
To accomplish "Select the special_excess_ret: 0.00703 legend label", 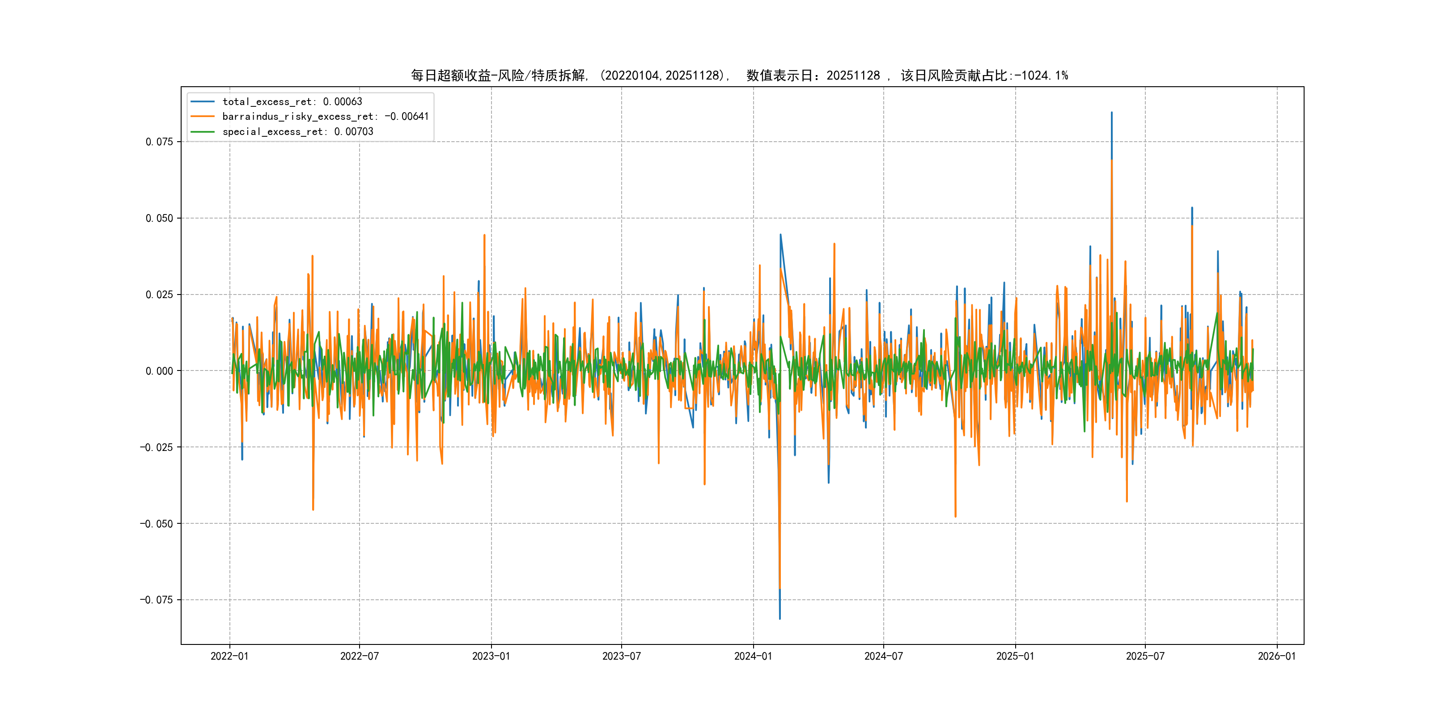I will [297, 131].
